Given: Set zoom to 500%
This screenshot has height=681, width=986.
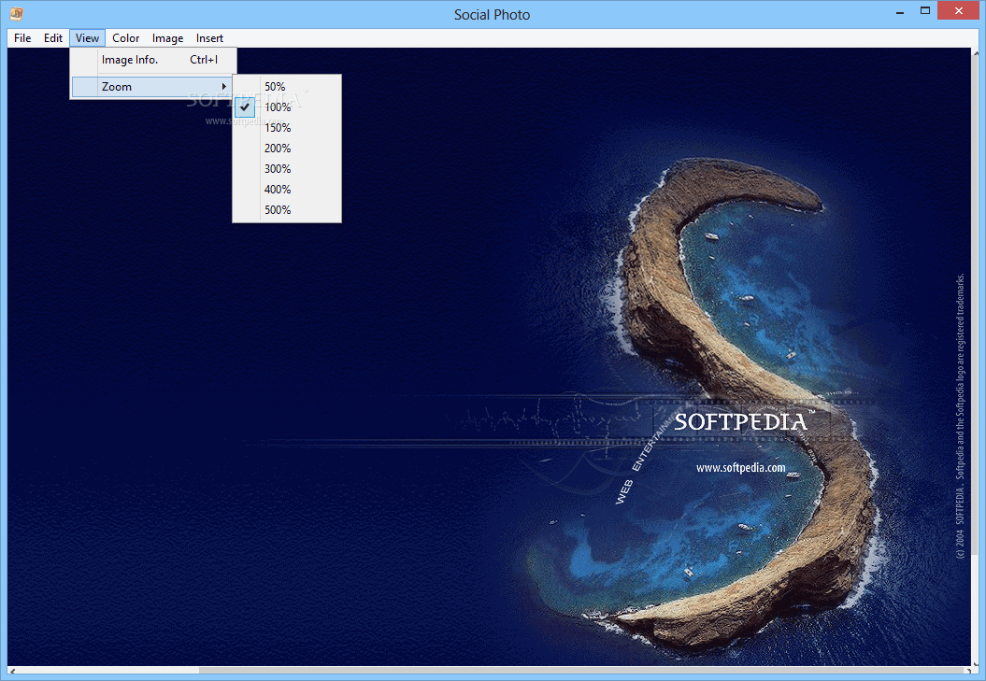Looking at the screenshot, I should (x=287, y=210).
